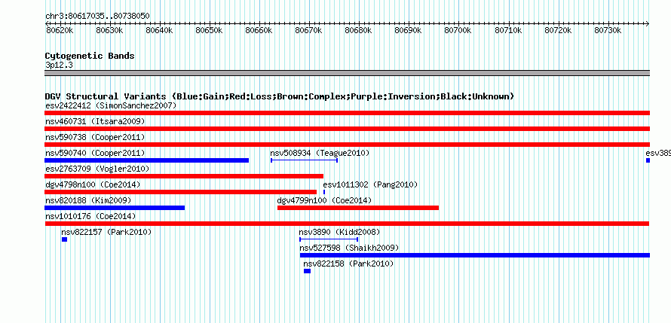Open the nsv590740 (Cooper2011) label
Viewport: 671px width, 323px height.
95,153
